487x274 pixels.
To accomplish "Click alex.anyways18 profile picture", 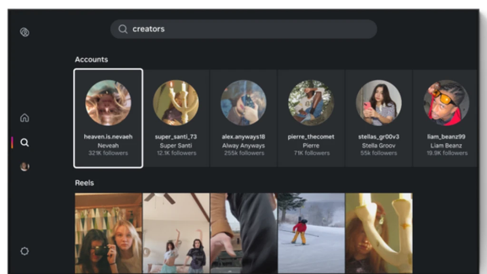I will [243, 103].
